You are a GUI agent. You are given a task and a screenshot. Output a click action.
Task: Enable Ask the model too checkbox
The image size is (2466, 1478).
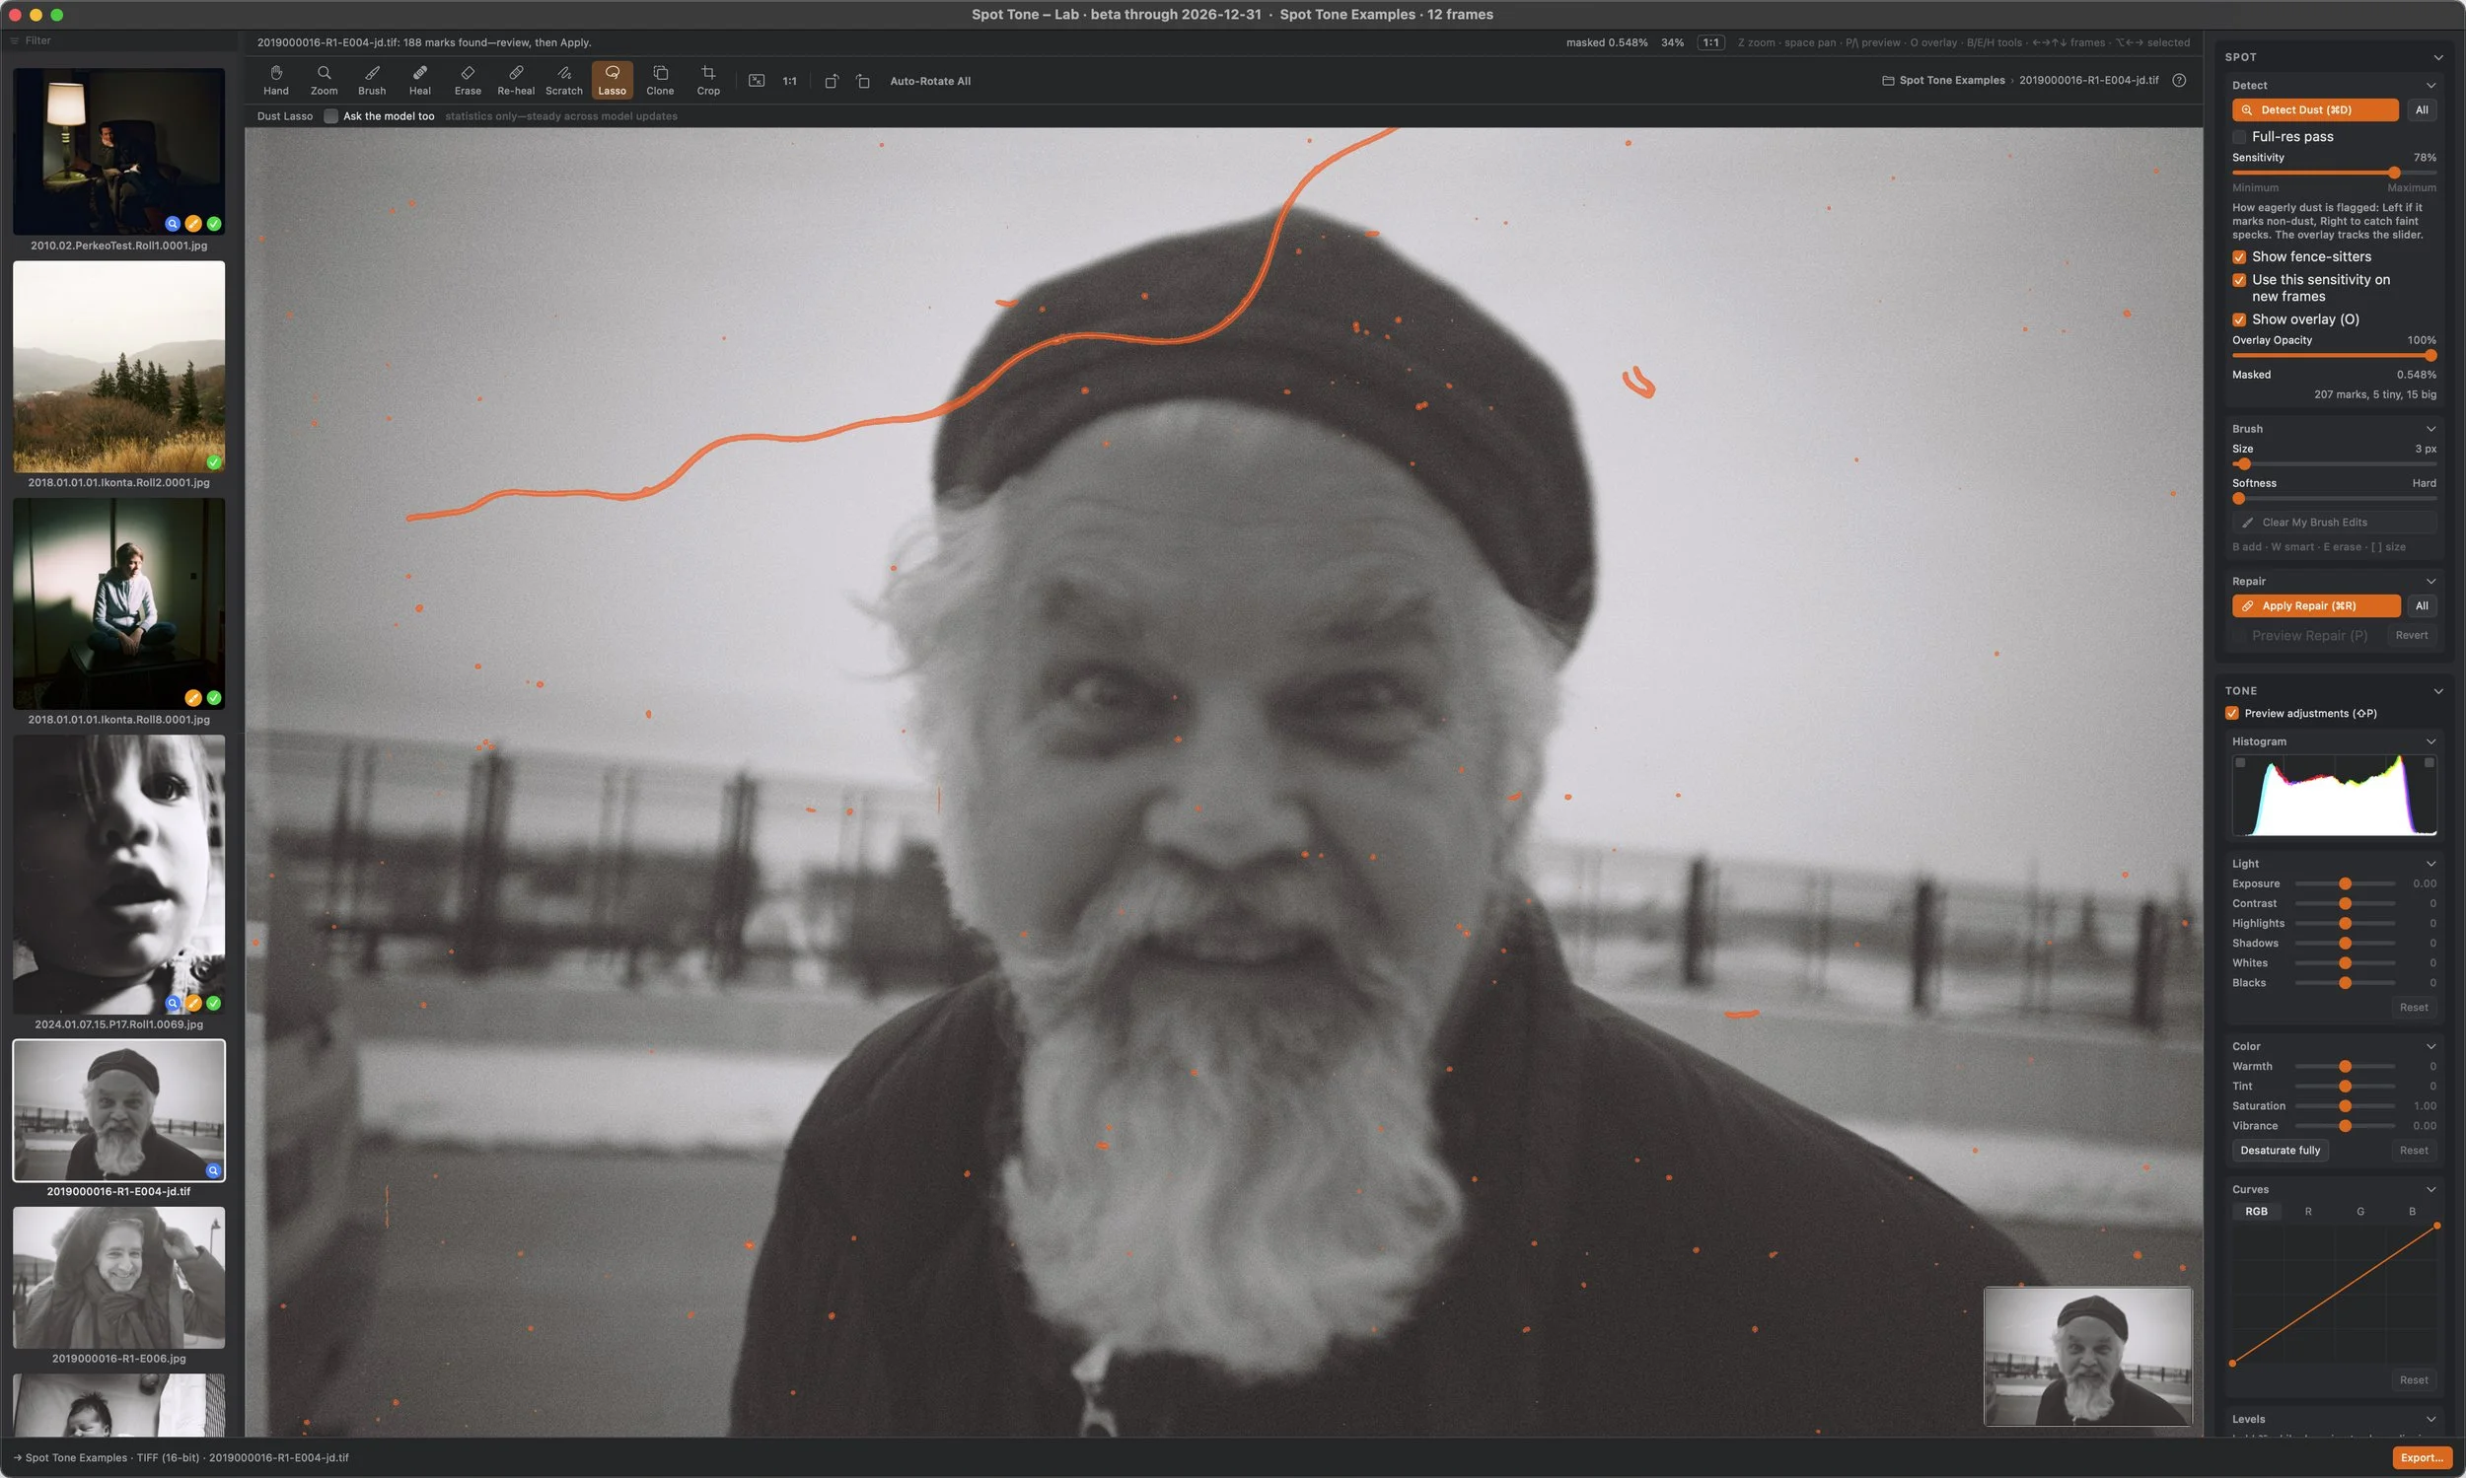tap(330, 116)
